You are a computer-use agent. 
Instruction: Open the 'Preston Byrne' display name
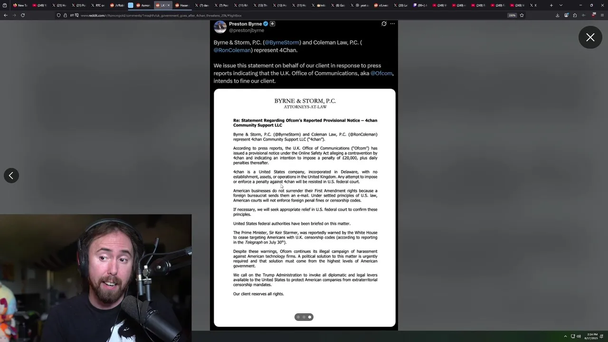(x=245, y=24)
